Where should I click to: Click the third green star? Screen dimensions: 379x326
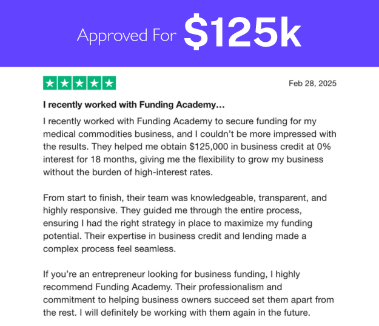tap(79, 83)
